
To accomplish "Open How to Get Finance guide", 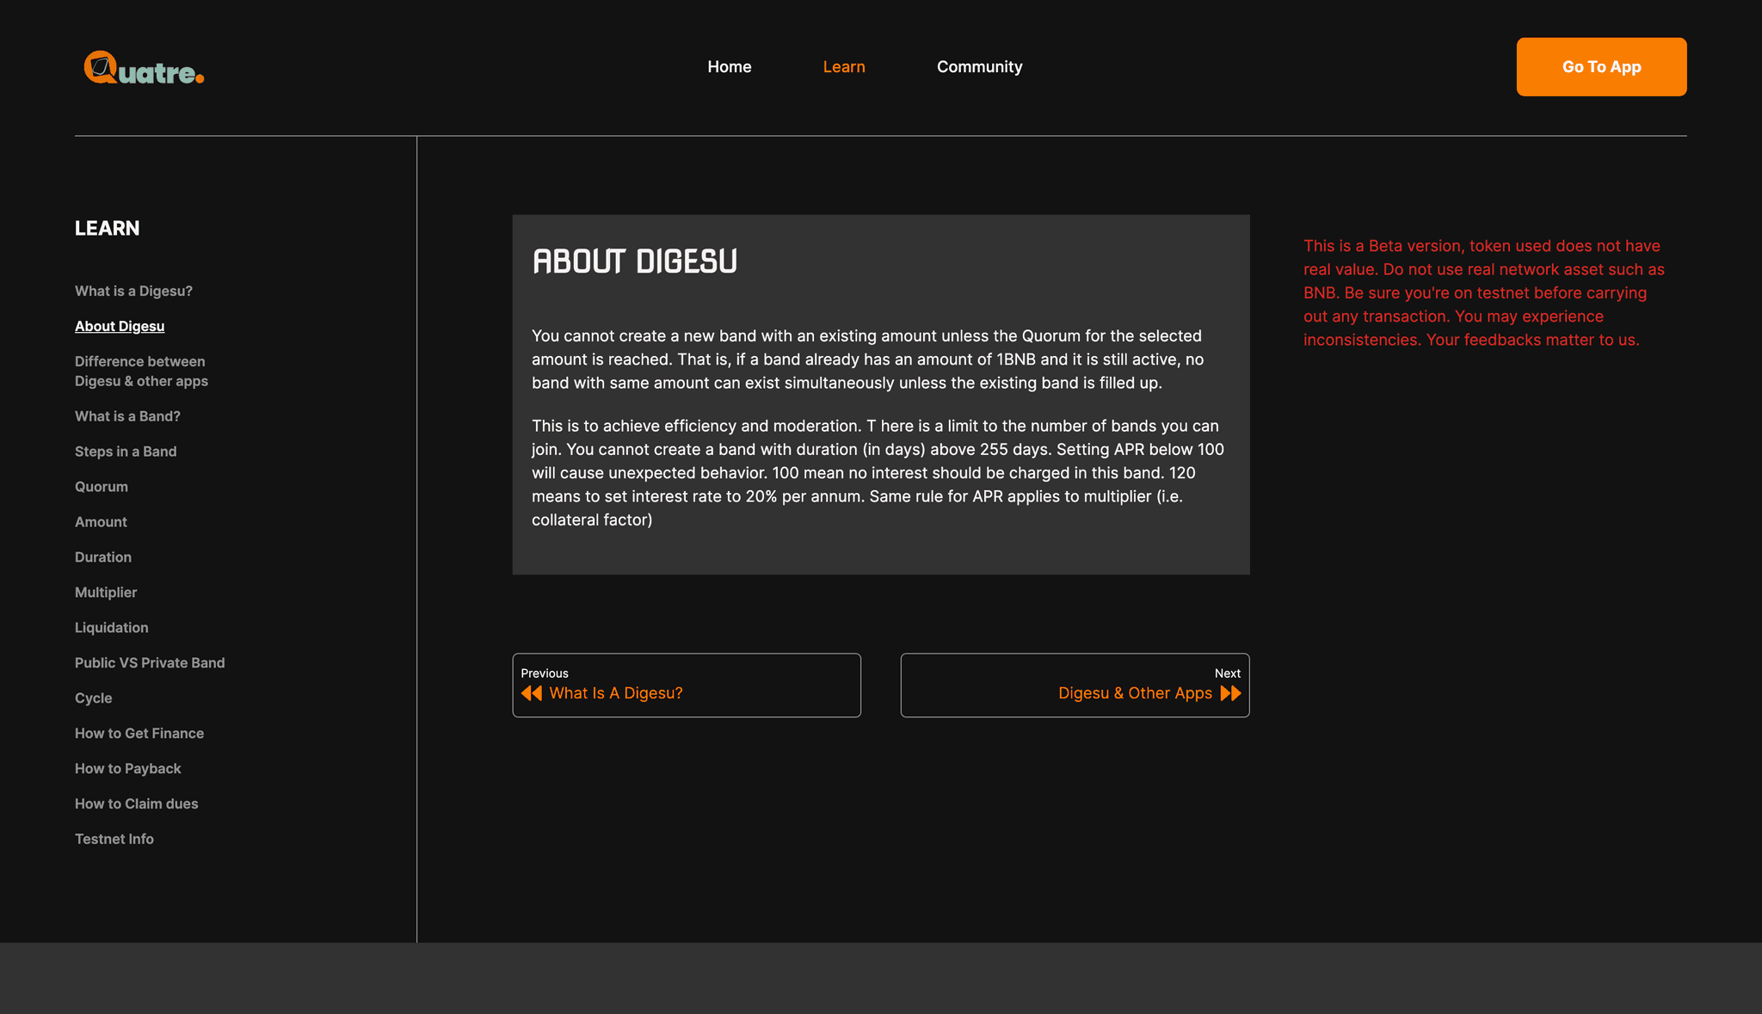I will pyautogui.click(x=139, y=734).
